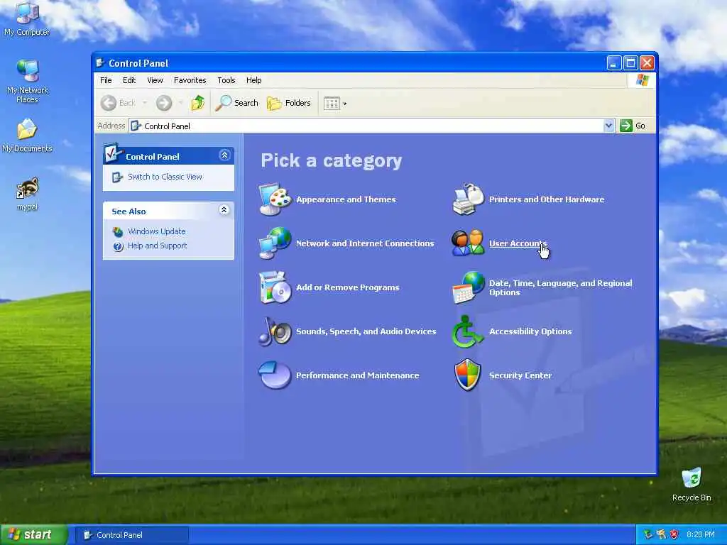The image size is (727, 545).
Task: Click the Back toolbar button
Action: click(x=119, y=103)
